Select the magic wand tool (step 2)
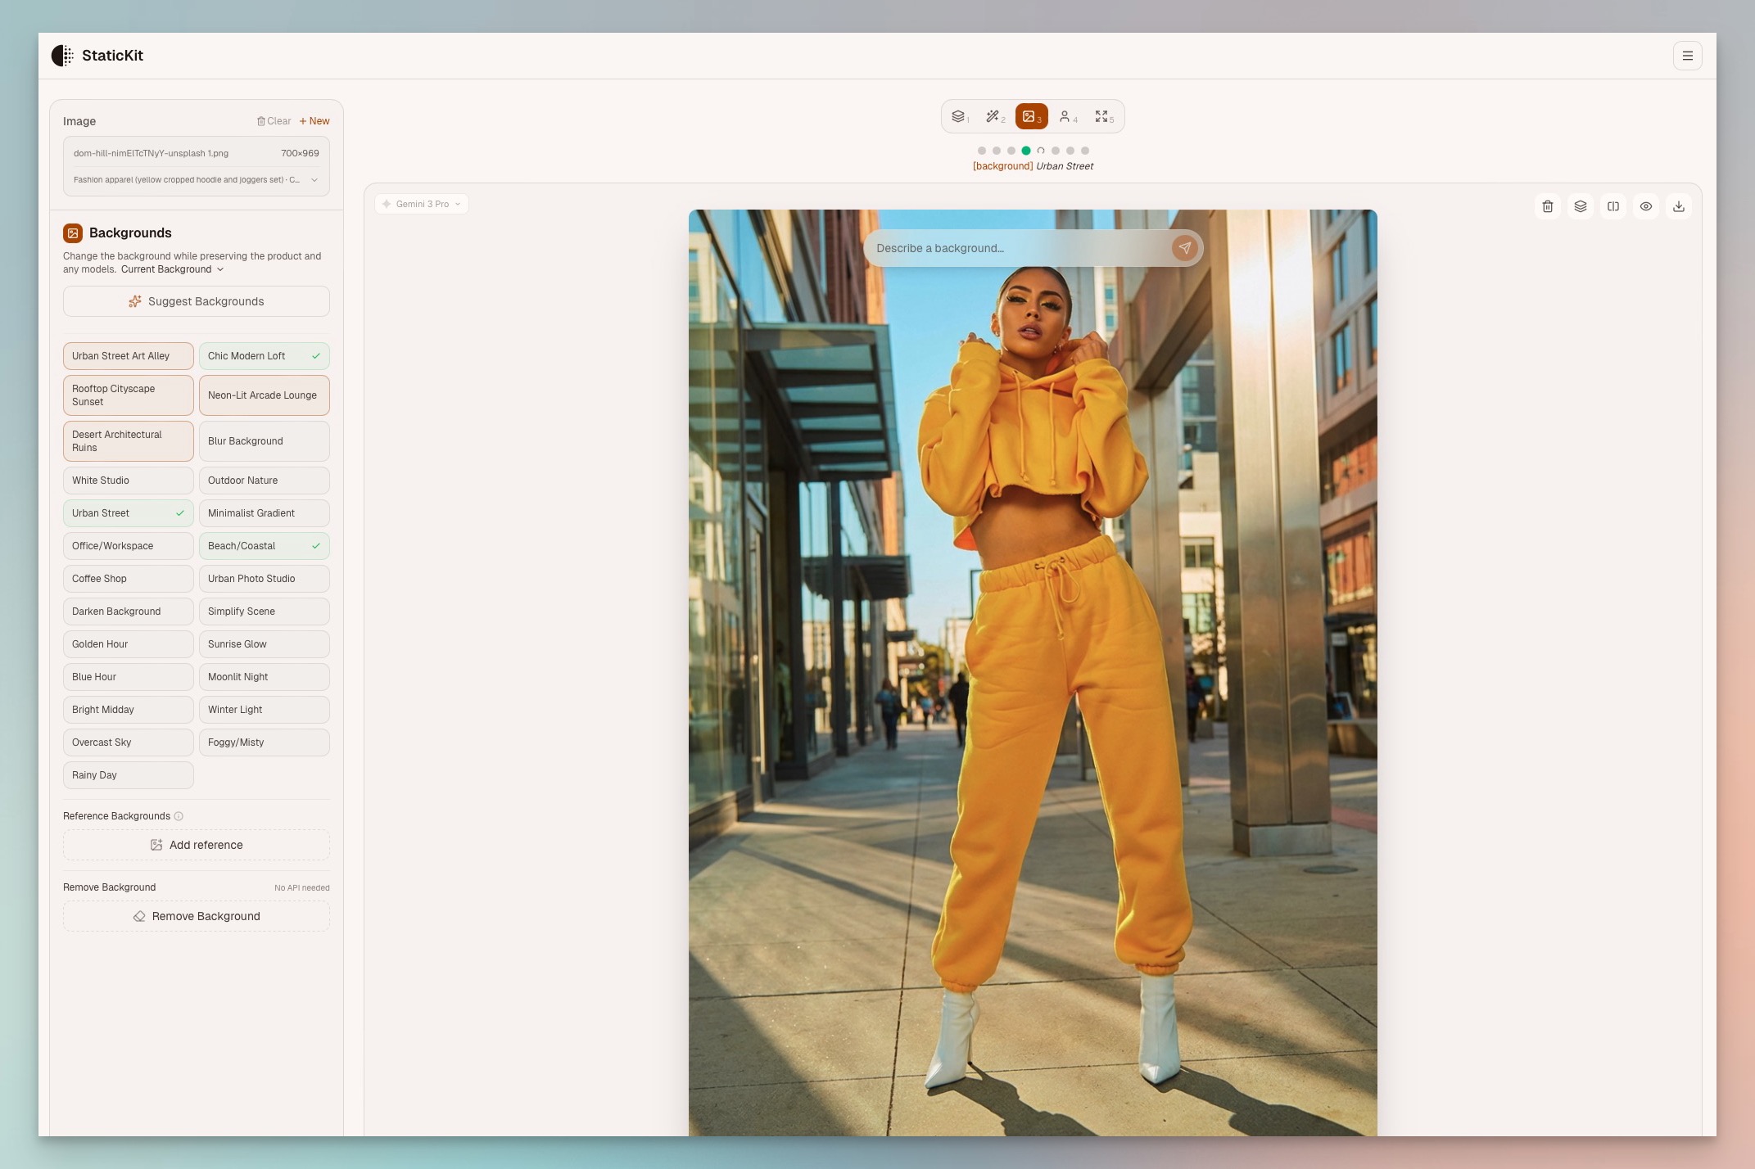Viewport: 1755px width, 1169px height. [x=994, y=117]
